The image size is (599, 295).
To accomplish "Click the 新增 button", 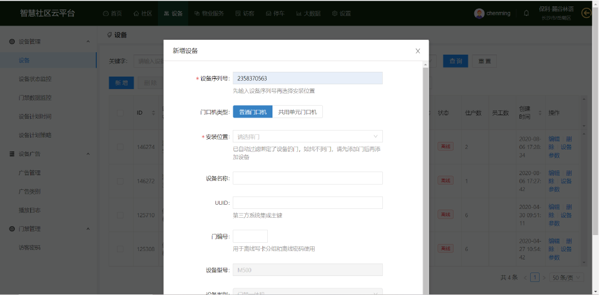I will pos(121,83).
